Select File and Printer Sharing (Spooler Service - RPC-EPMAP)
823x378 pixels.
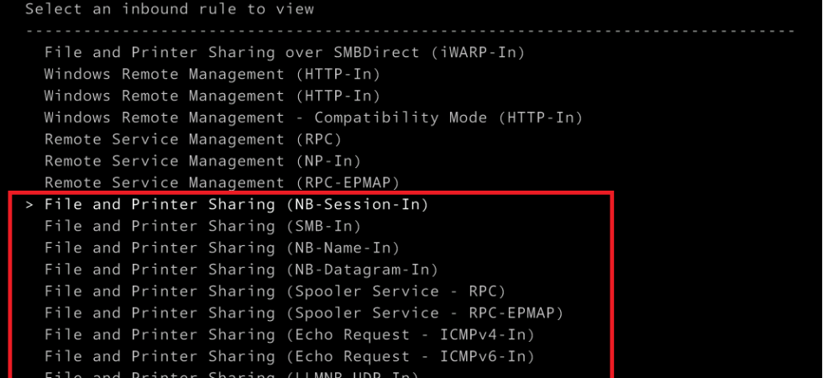(303, 312)
